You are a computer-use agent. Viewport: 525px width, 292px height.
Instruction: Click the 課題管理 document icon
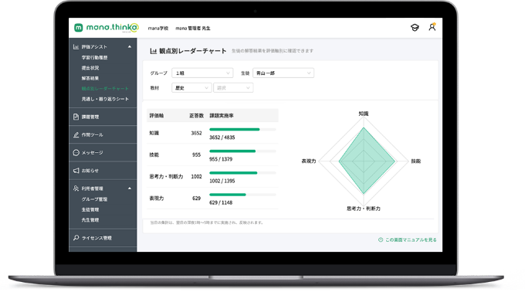click(76, 117)
